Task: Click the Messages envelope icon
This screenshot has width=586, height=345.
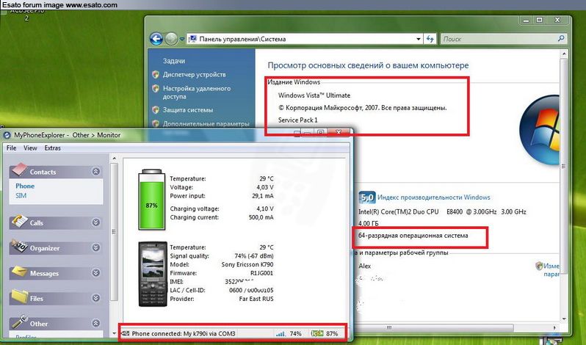Action: [x=19, y=272]
